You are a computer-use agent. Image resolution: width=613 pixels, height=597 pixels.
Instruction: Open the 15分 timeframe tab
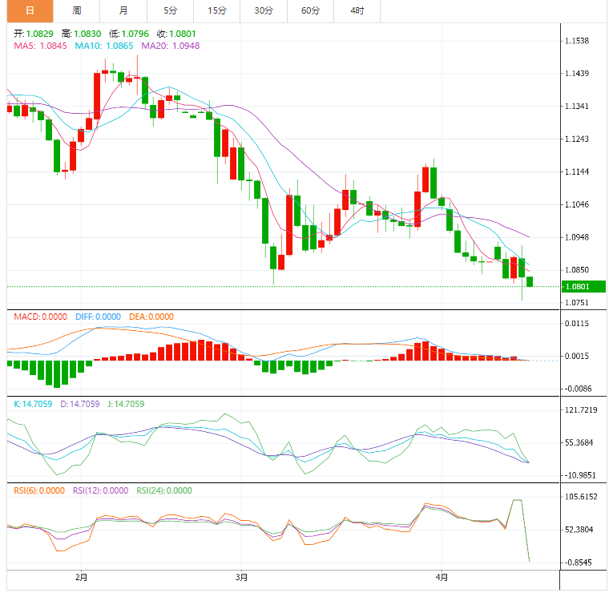point(217,11)
